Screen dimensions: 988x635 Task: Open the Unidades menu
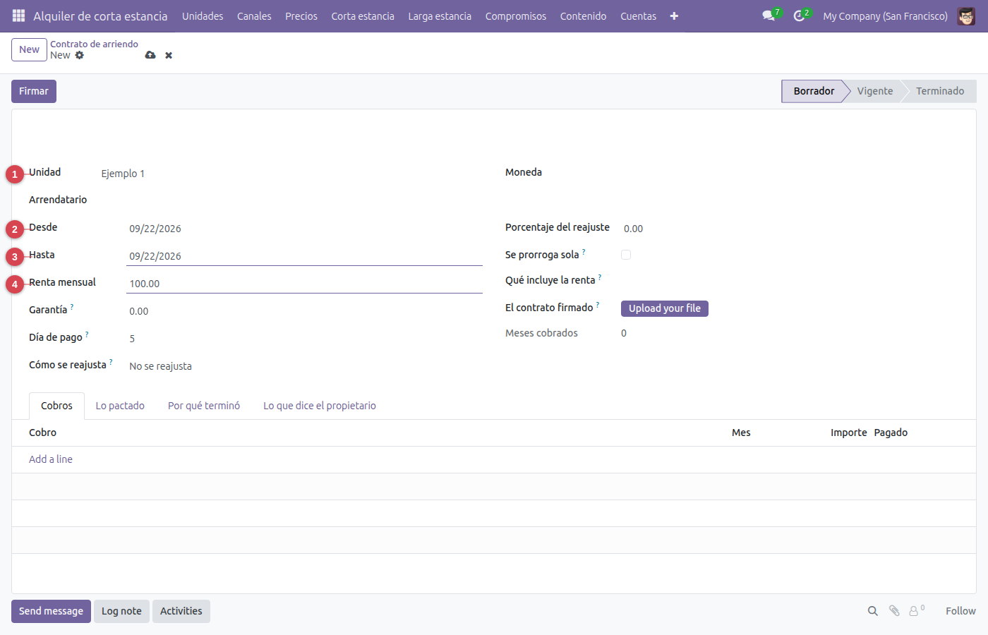click(x=203, y=16)
